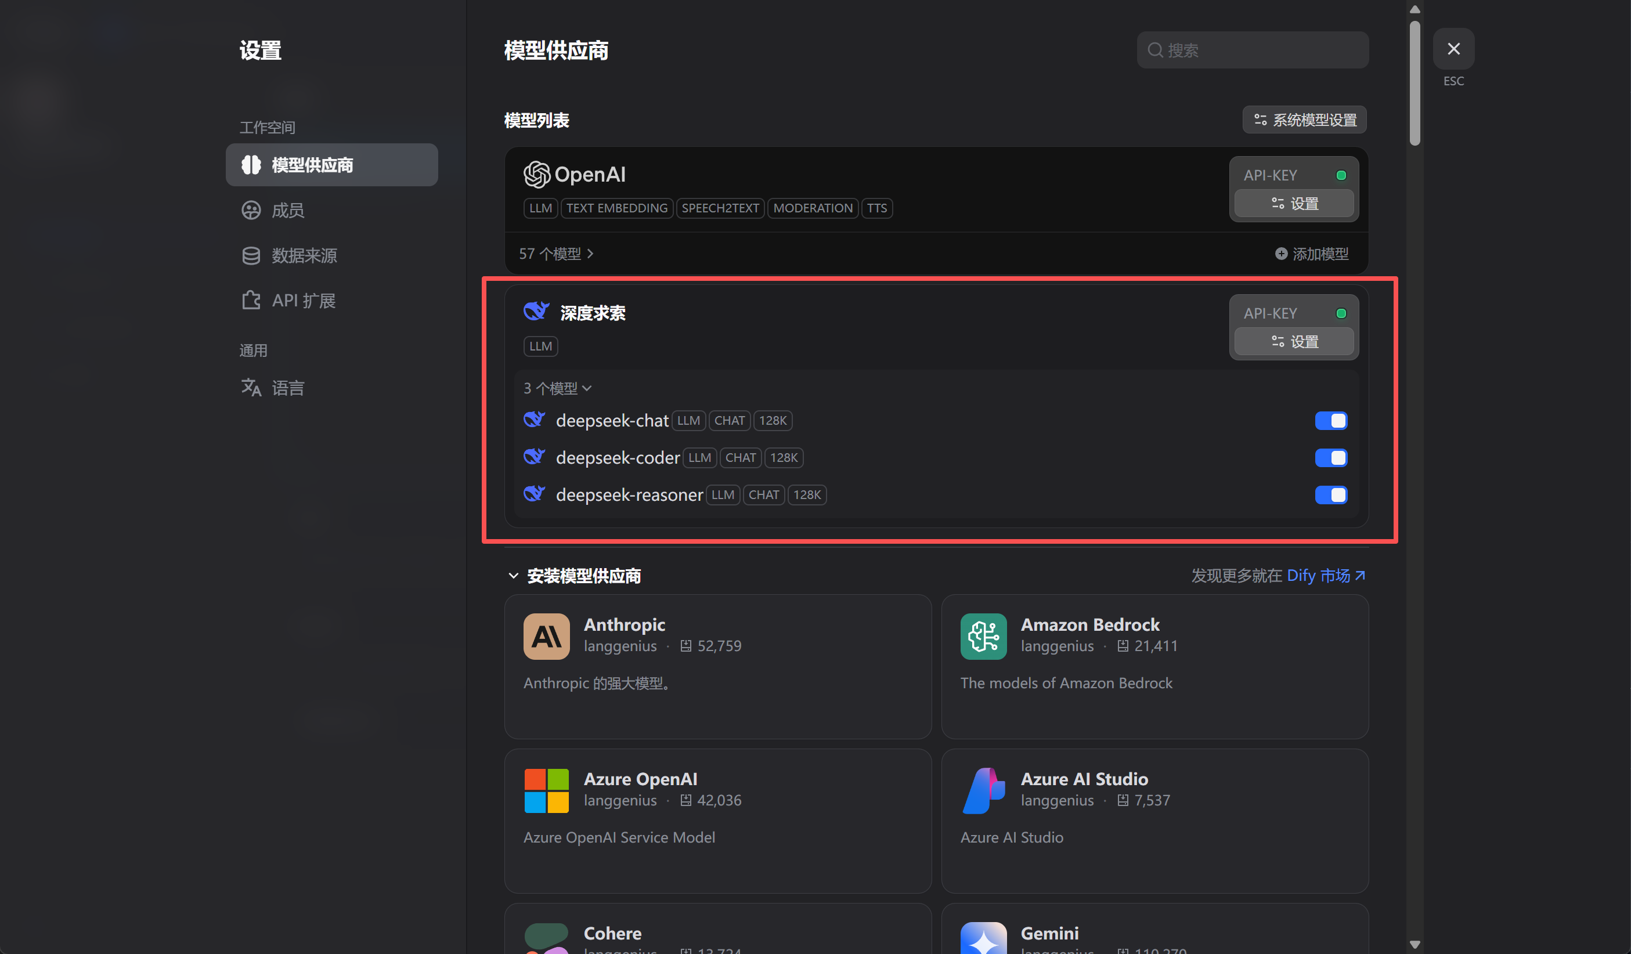Click the puzzle icon beside API 扩展
The height and width of the screenshot is (954, 1631).
coord(251,301)
